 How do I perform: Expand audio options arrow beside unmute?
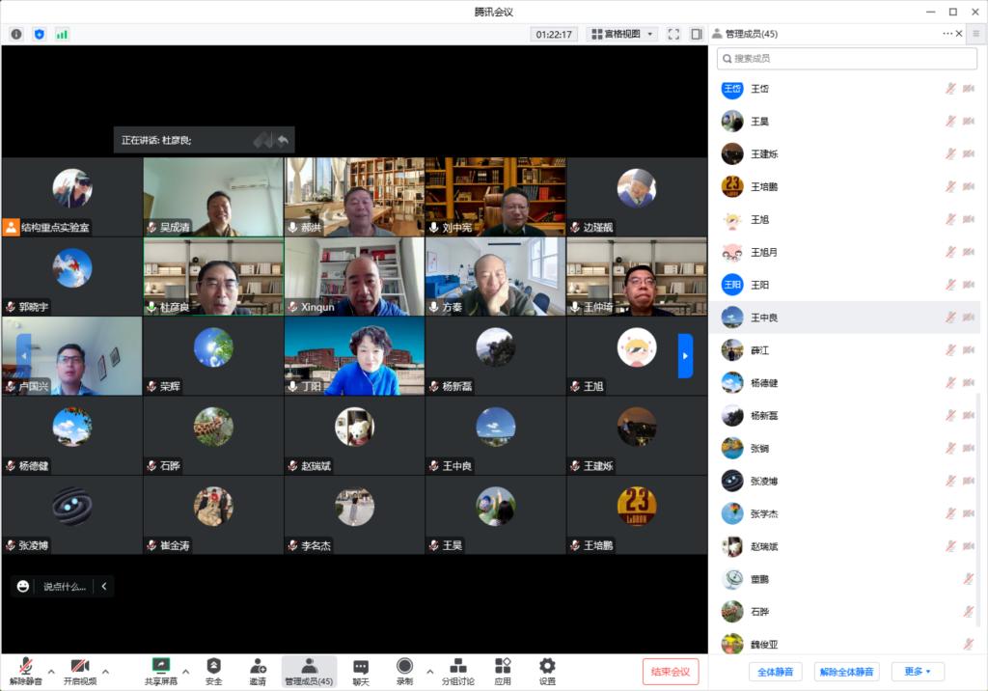tap(51, 672)
